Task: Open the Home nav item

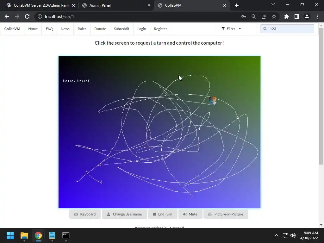Action: (33, 29)
